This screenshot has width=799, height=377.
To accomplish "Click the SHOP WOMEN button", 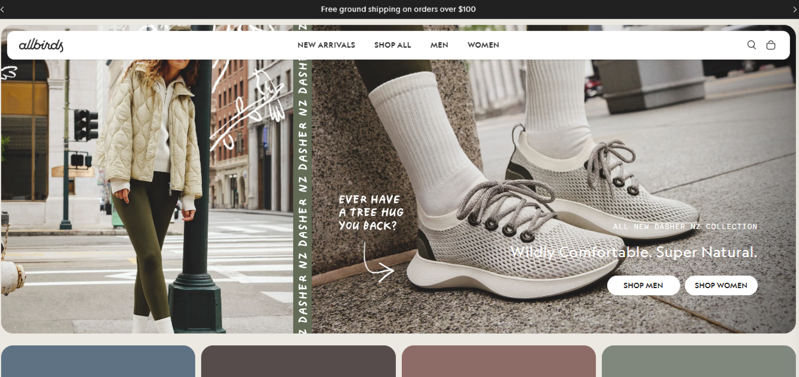I will point(721,285).
